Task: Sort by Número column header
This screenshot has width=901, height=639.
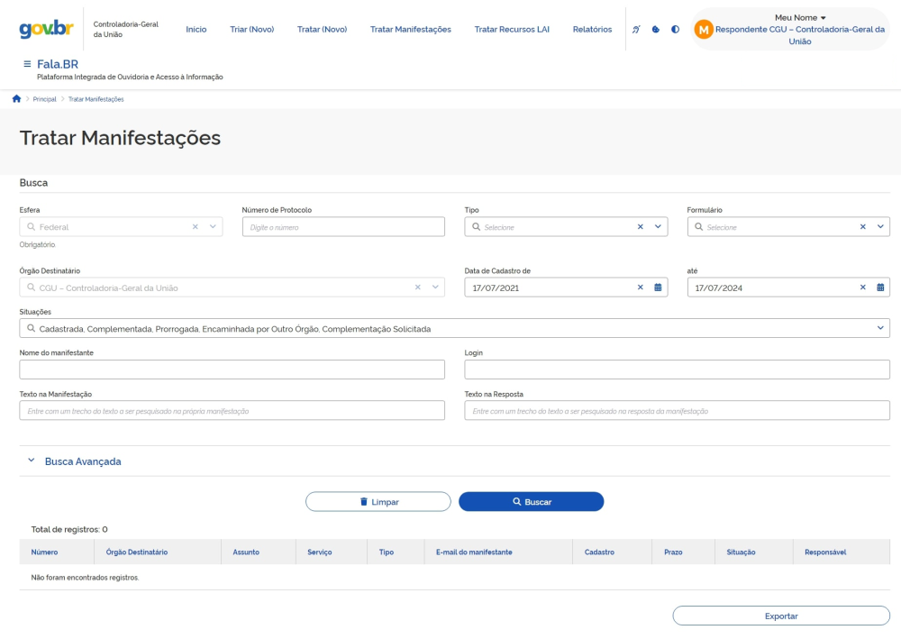Action: click(x=44, y=552)
